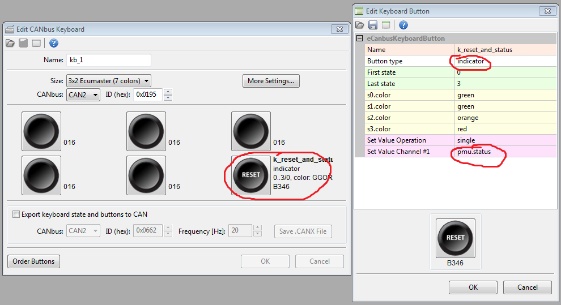Click the keyboard Name text field
561x305 pixels.
pos(108,60)
